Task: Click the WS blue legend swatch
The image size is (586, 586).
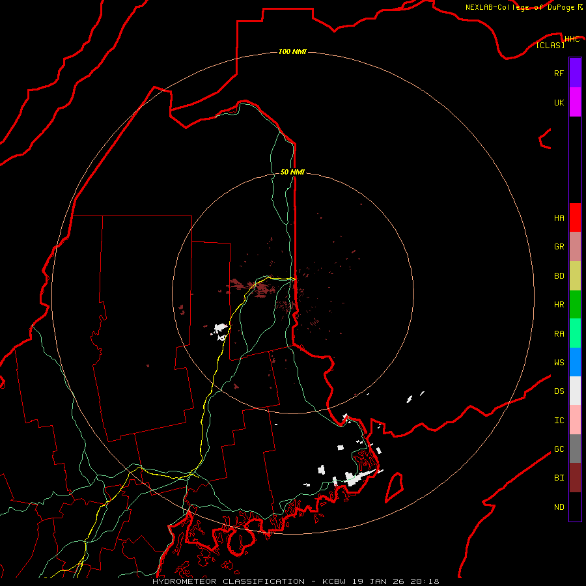Action: (x=575, y=362)
